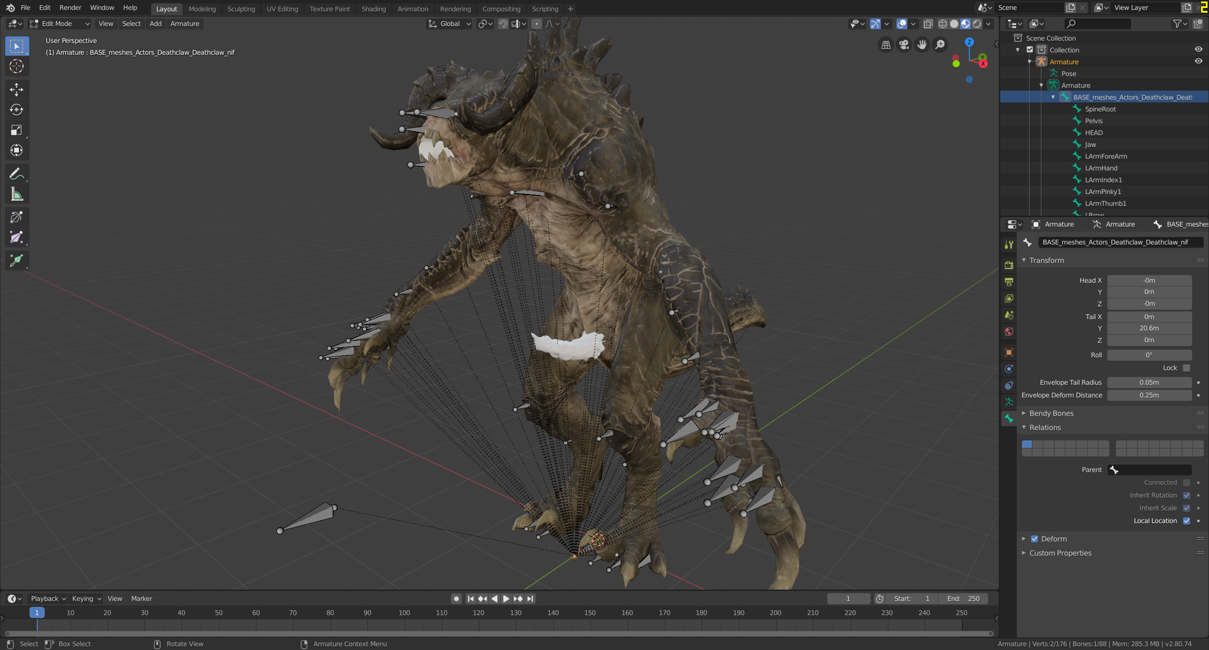The image size is (1209, 650).
Task: Click the Envelope Deform Distance field
Action: [1149, 396]
